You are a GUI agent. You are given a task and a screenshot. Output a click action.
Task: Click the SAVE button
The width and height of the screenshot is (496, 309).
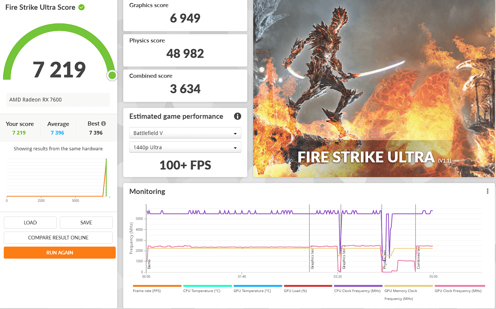point(86,223)
